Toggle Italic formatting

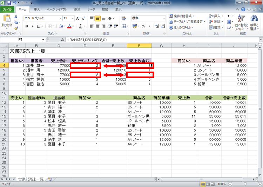[x=32, y=26]
